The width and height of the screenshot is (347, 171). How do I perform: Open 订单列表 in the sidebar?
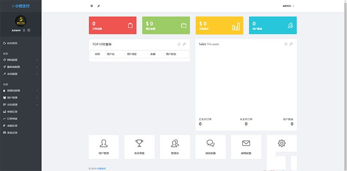pyautogui.click(x=20, y=119)
